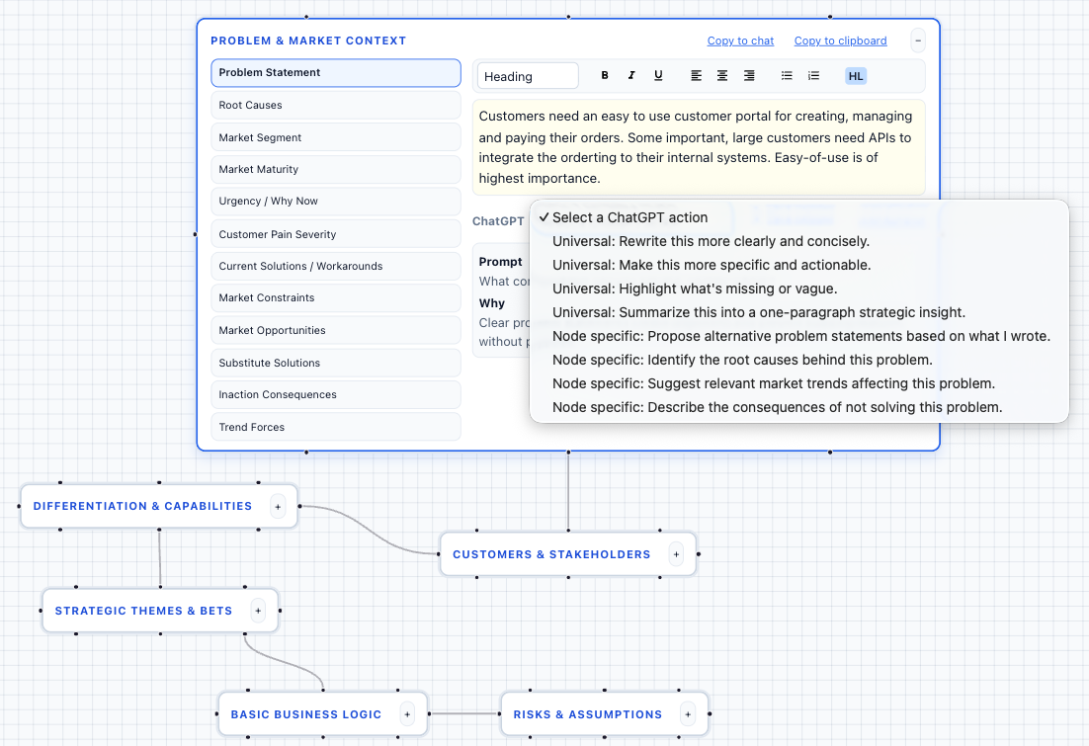1089x746 pixels.
Task: Apply bold formatting to the text
Action: [x=604, y=75]
